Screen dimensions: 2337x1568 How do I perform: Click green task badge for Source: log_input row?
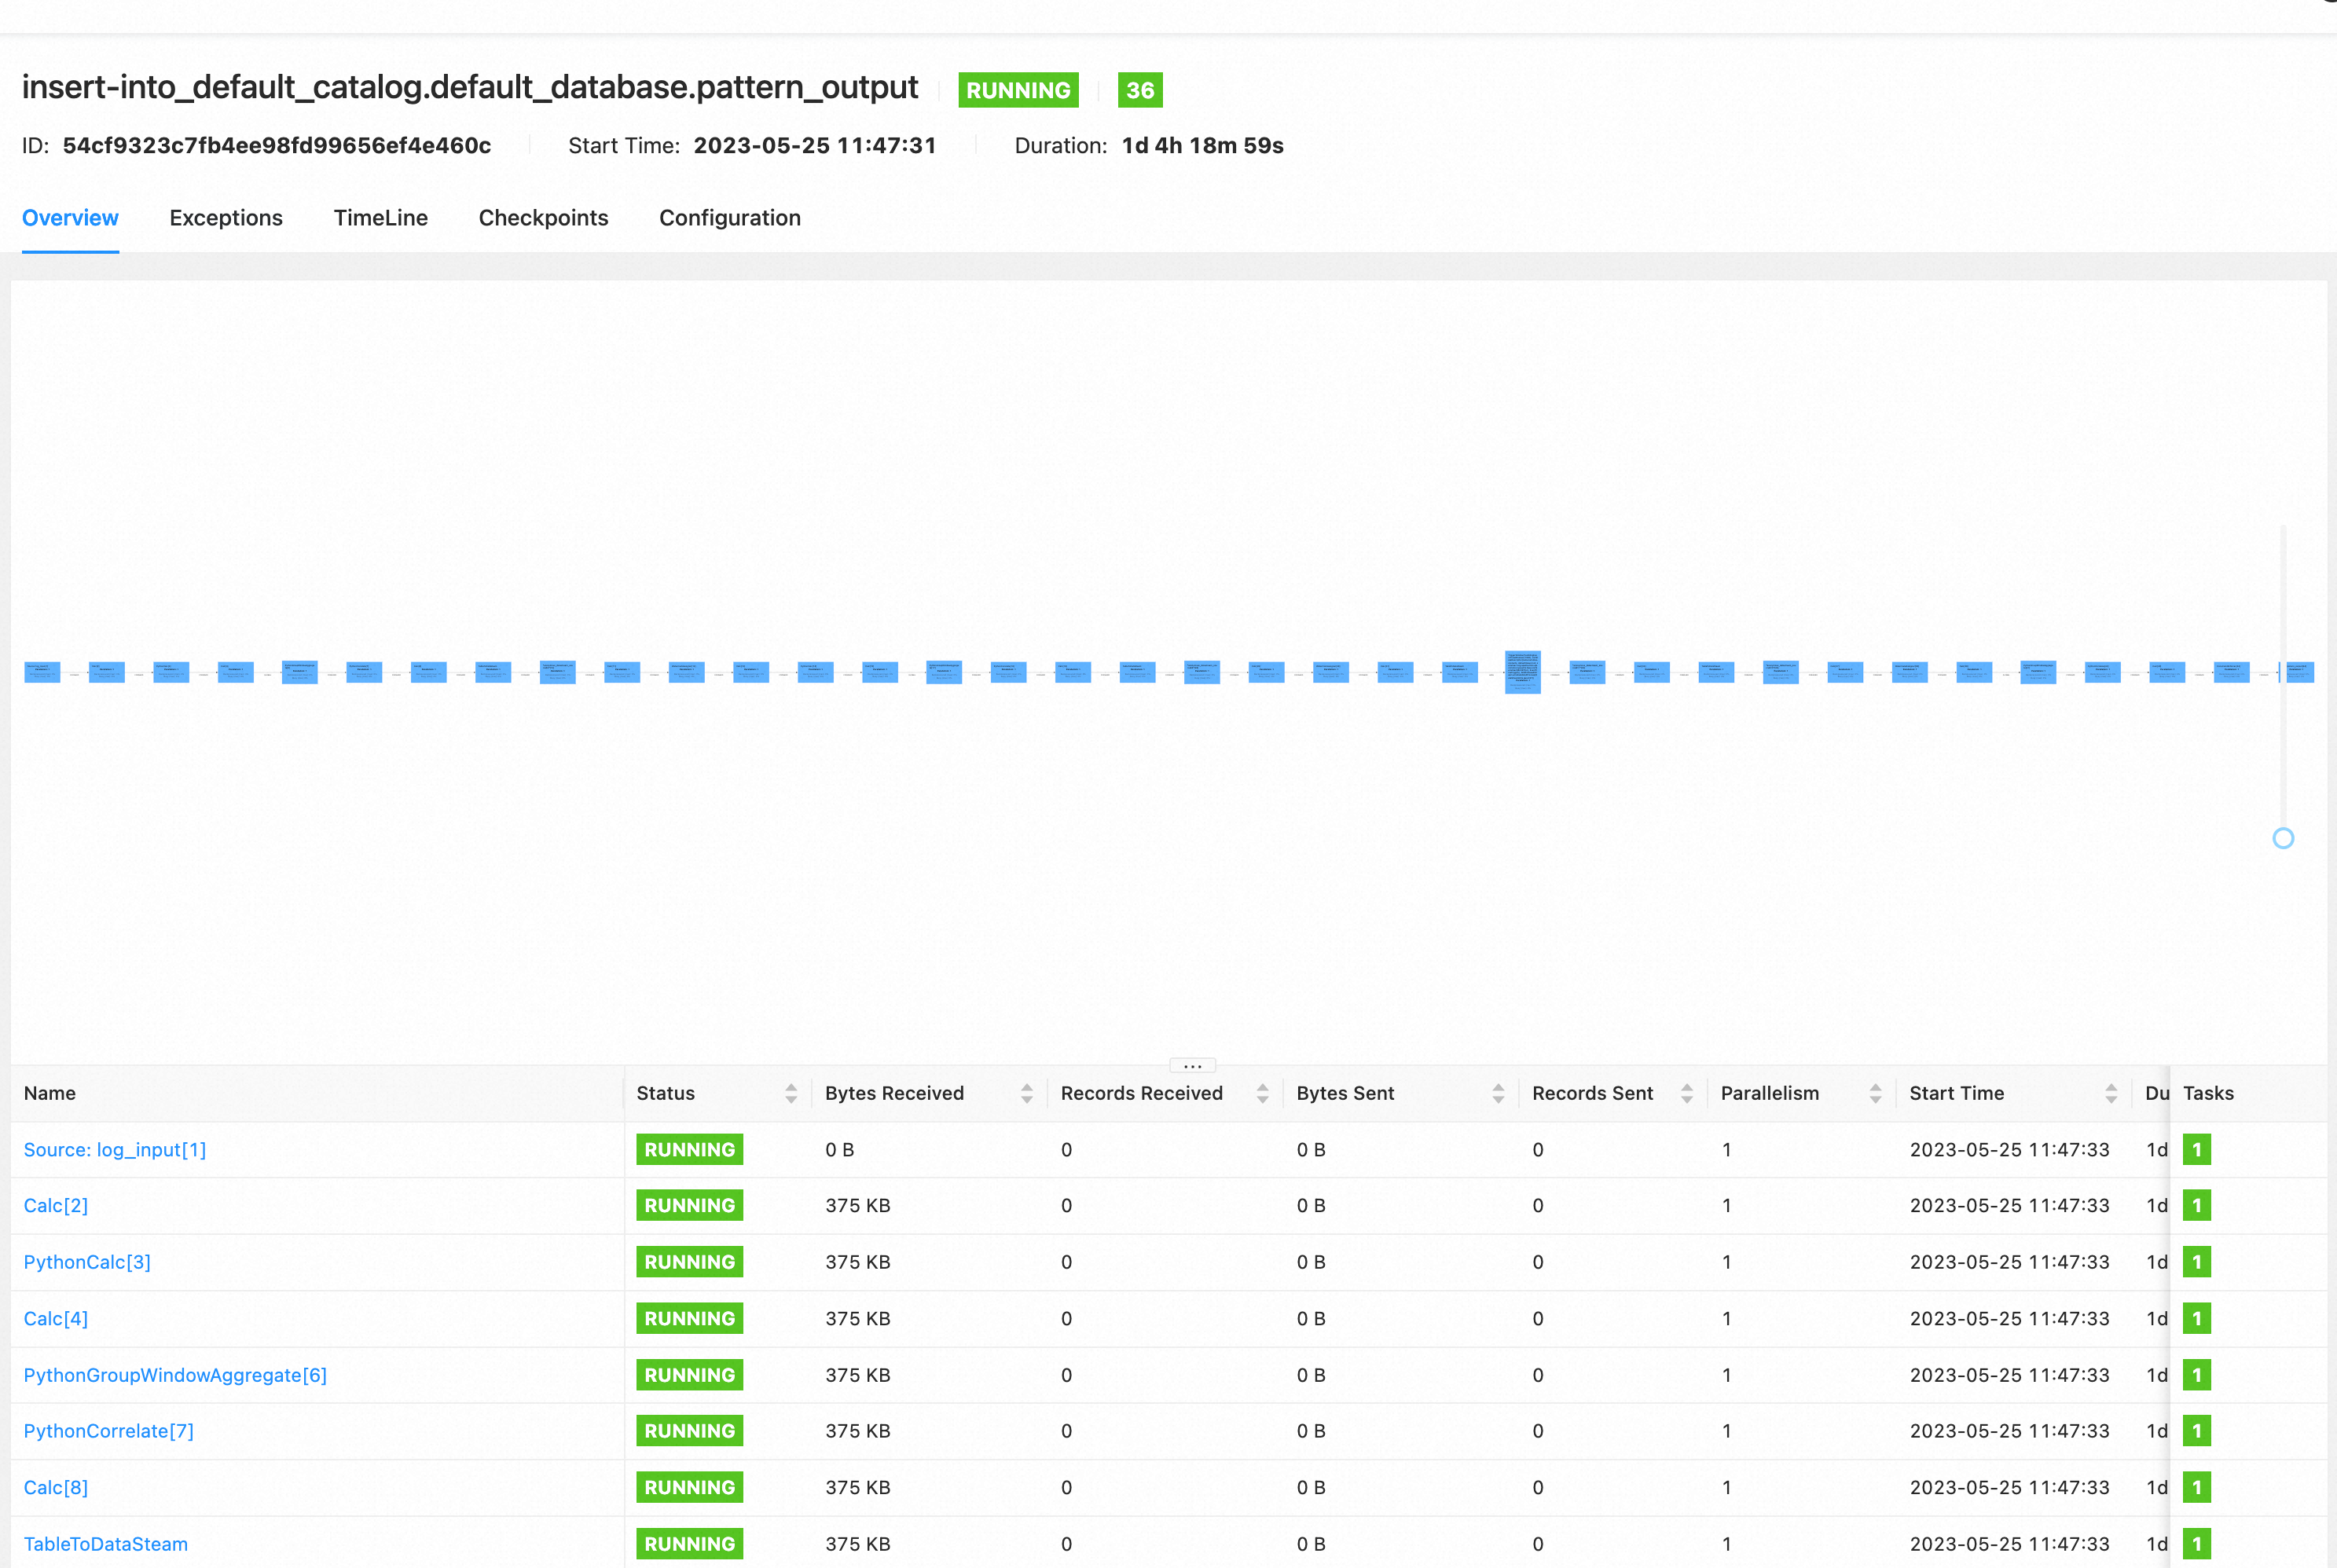coord(2197,1149)
